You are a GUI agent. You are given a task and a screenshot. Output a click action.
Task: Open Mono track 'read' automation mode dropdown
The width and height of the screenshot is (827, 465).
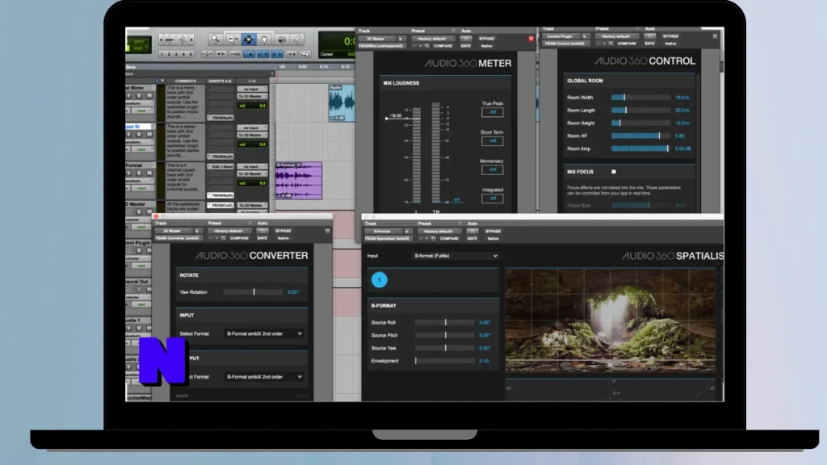coord(142,111)
